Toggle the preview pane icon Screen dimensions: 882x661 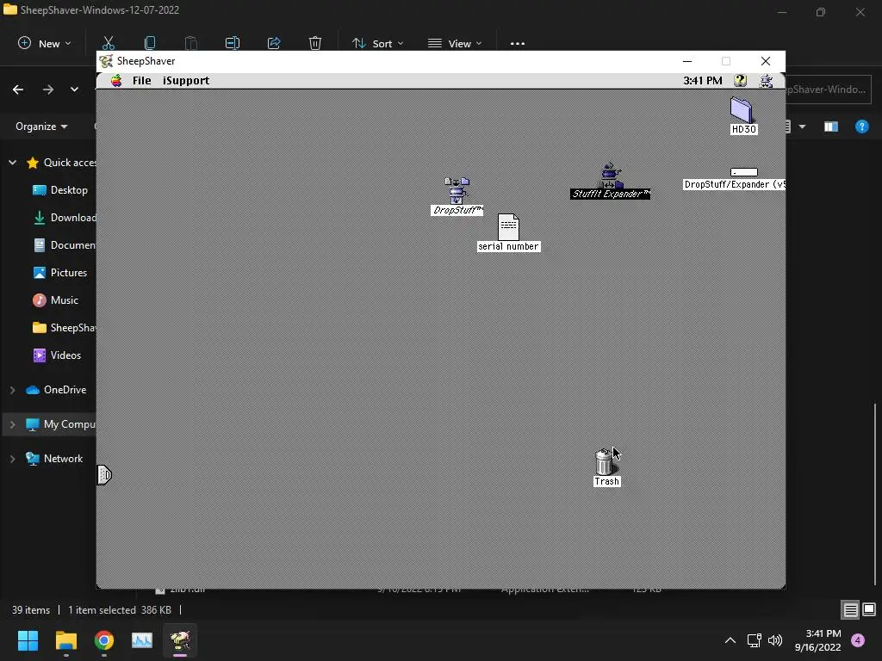tap(831, 127)
